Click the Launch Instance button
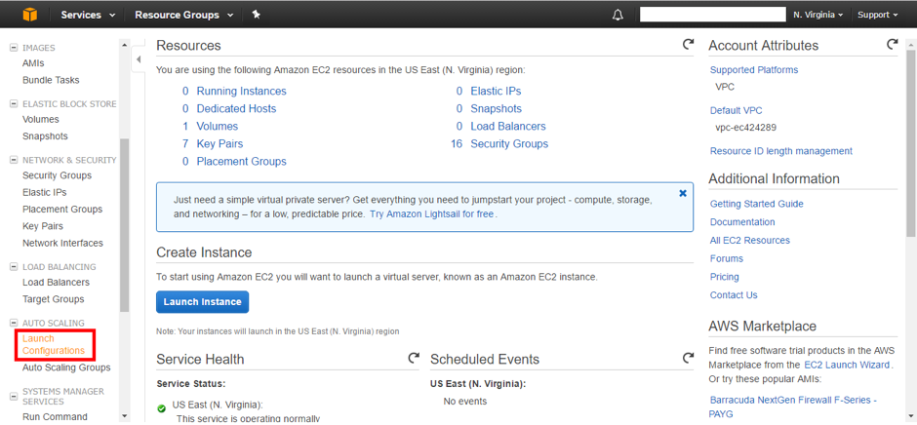The height and width of the screenshot is (425, 917). click(x=202, y=302)
